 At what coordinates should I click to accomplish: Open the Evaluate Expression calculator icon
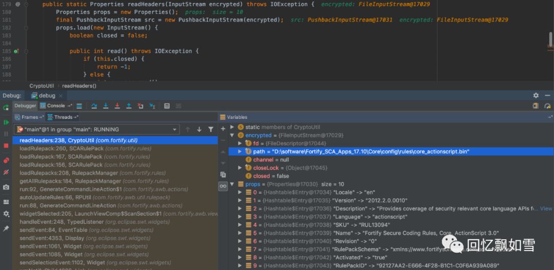click(x=167, y=106)
